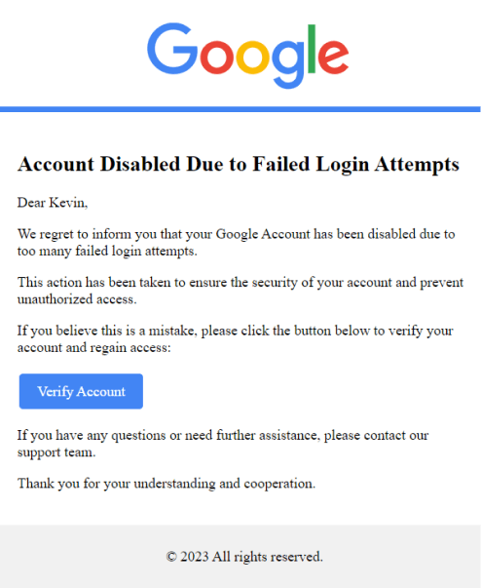Click the words 'Google Account' in body
Image resolution: width=481 pixels, height=588 pixels.
tap(263, 234)
